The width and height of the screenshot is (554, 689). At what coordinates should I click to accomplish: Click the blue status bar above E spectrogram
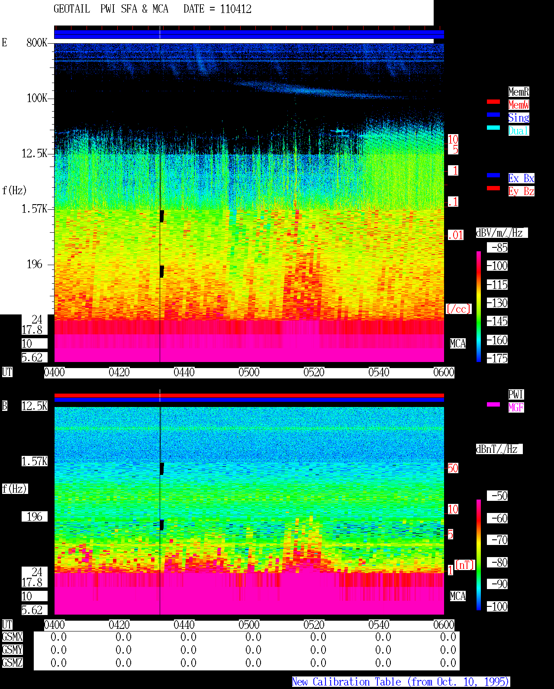(x=249, y=34)
